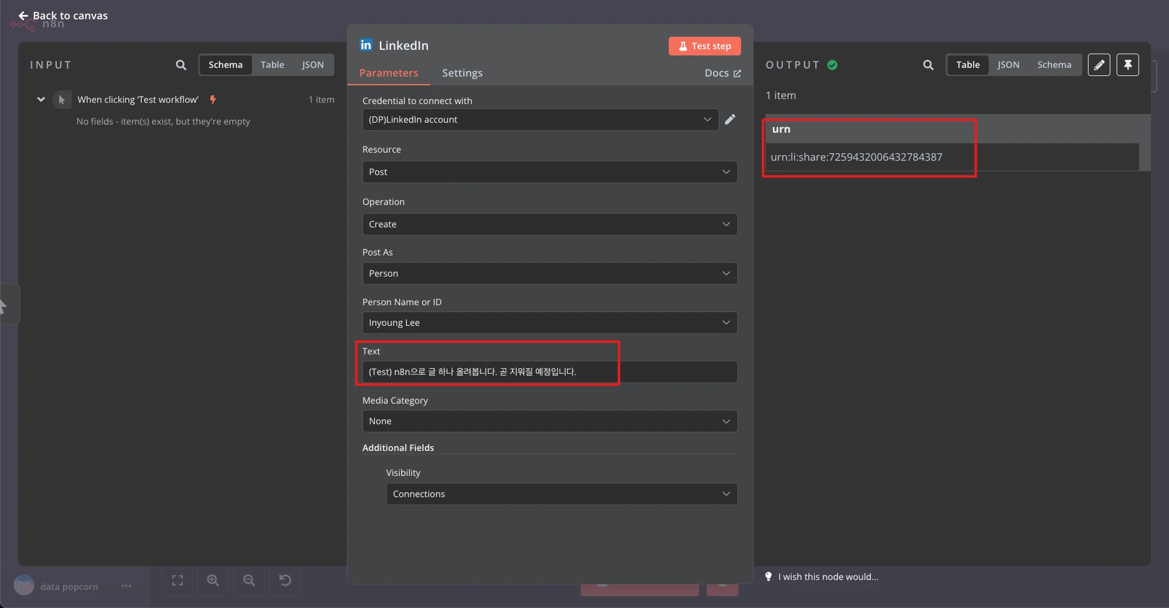This screenshot has width=1169, height=608.
Task: Click 'I wish this node would...' link
Action: point(828,577)
